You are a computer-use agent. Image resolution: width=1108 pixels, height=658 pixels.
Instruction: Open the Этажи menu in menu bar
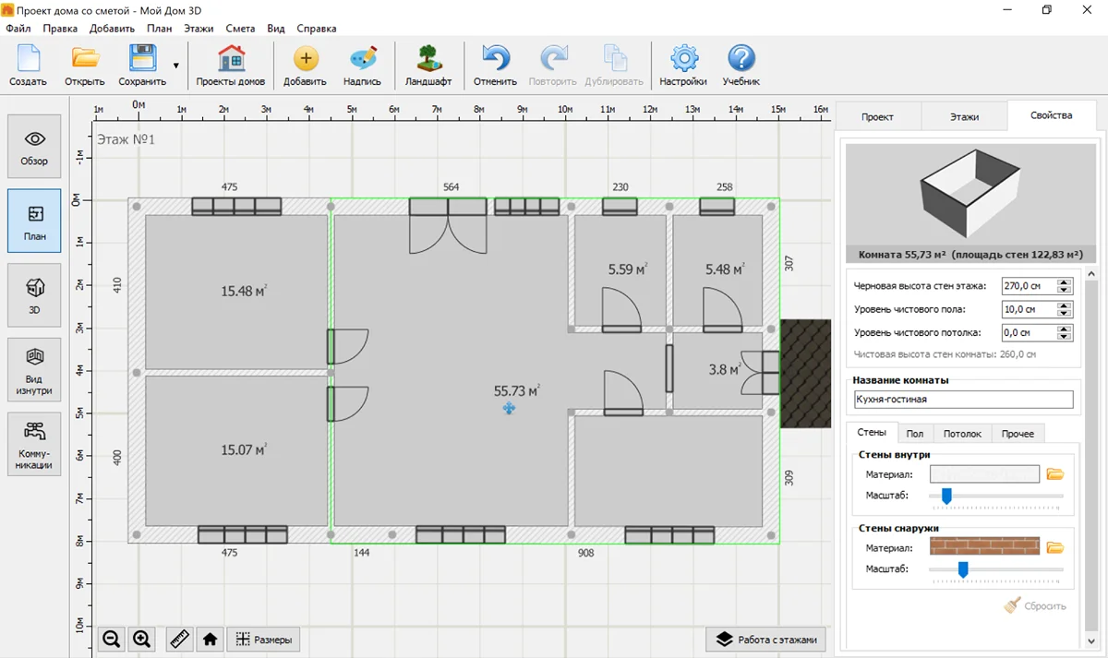pos(199,29)
